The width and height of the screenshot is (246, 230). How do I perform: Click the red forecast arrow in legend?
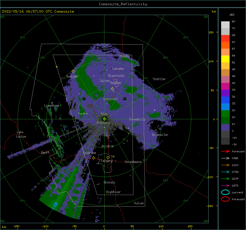(225, 151)
